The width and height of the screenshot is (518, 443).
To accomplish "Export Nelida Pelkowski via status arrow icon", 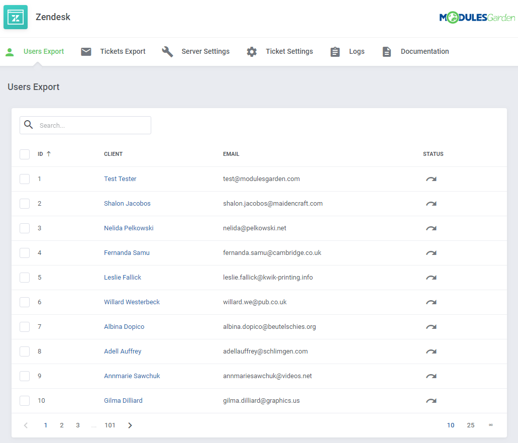I will click(x=431, y=228).
